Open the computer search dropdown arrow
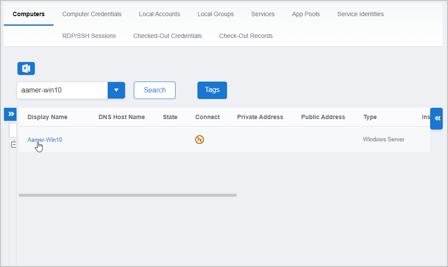 [x=116, y=90]
